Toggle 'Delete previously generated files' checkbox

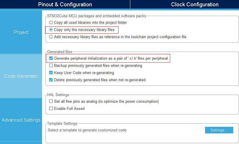click(x=51, y=80)
